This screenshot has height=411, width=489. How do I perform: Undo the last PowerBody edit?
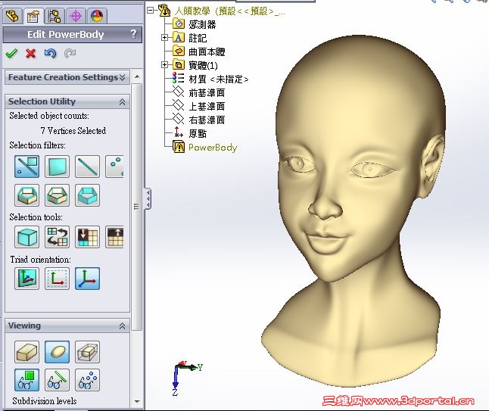[50, 54]
